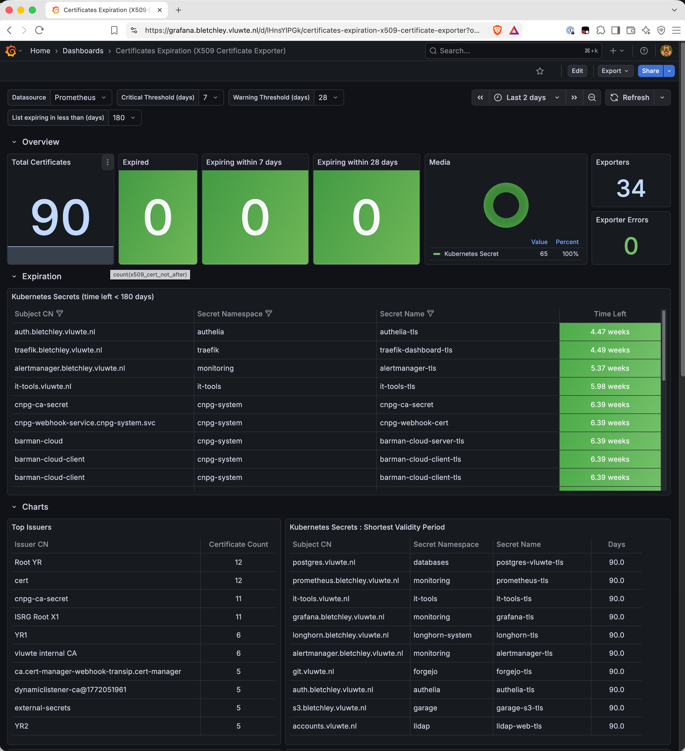Screen dimensions: 685x751
Task: Open the refresh interval dropdown arrow
Action: (x=662, y=98)
